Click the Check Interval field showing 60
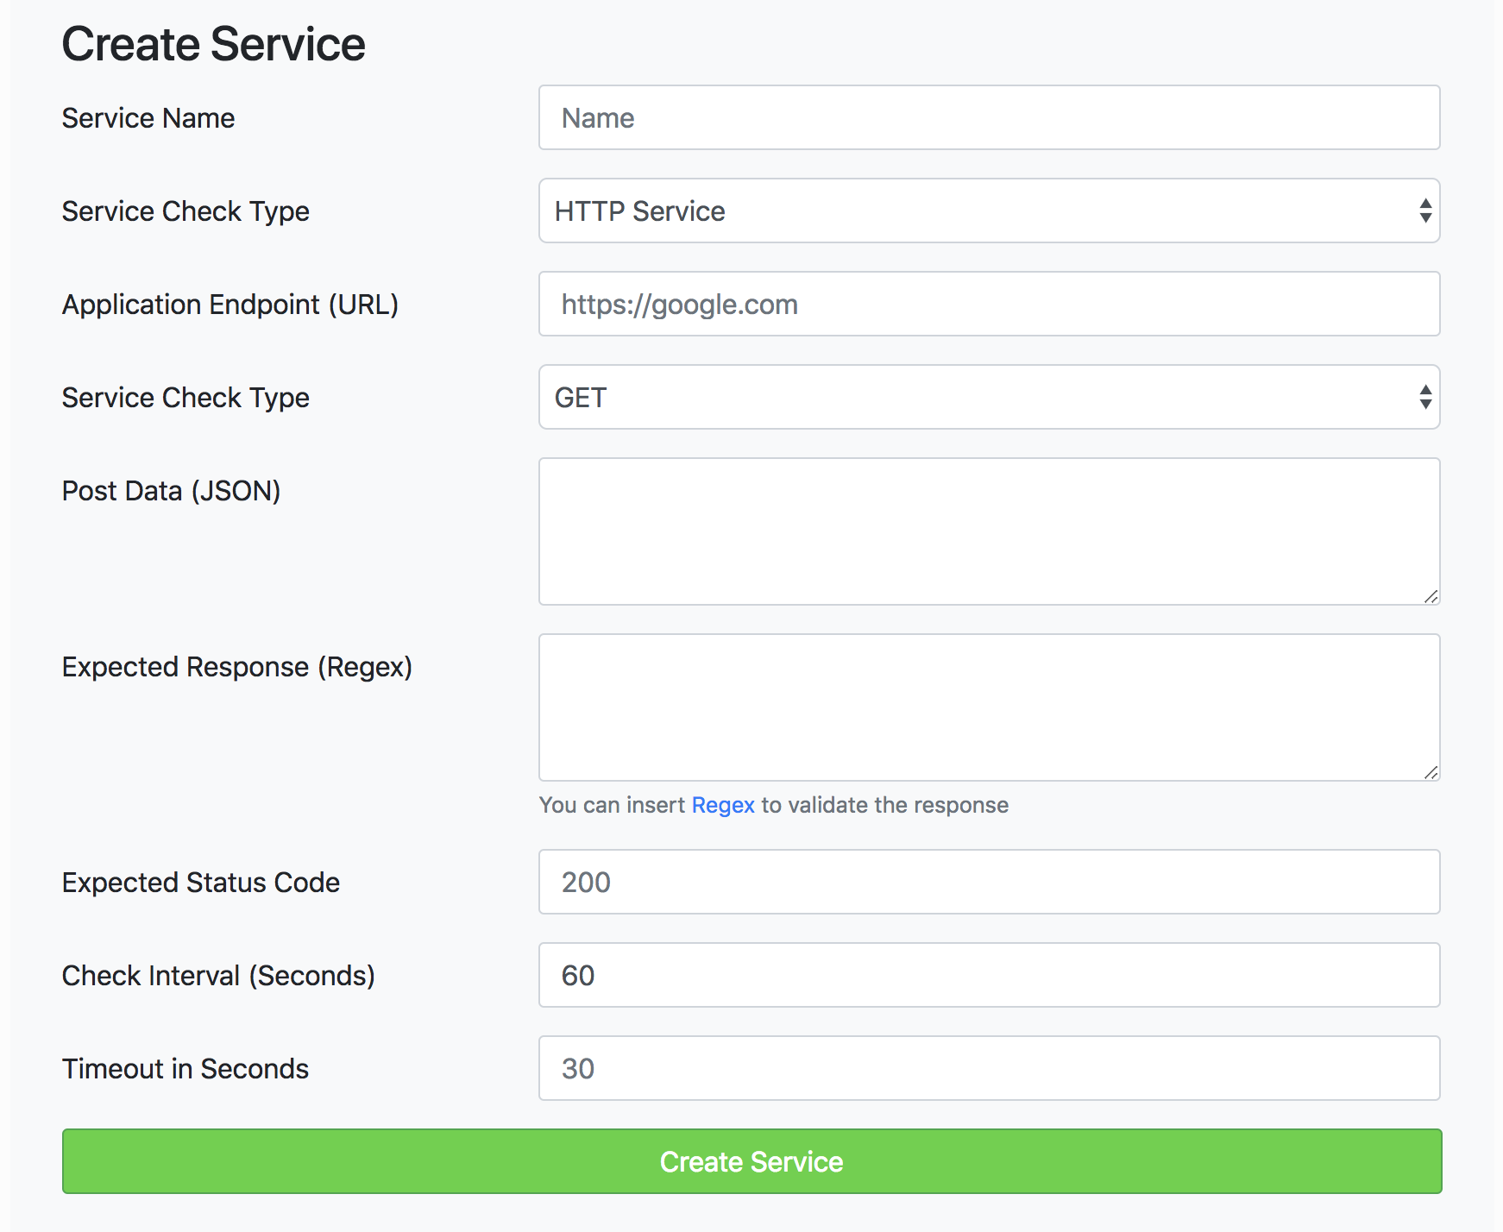 [989, 975]
